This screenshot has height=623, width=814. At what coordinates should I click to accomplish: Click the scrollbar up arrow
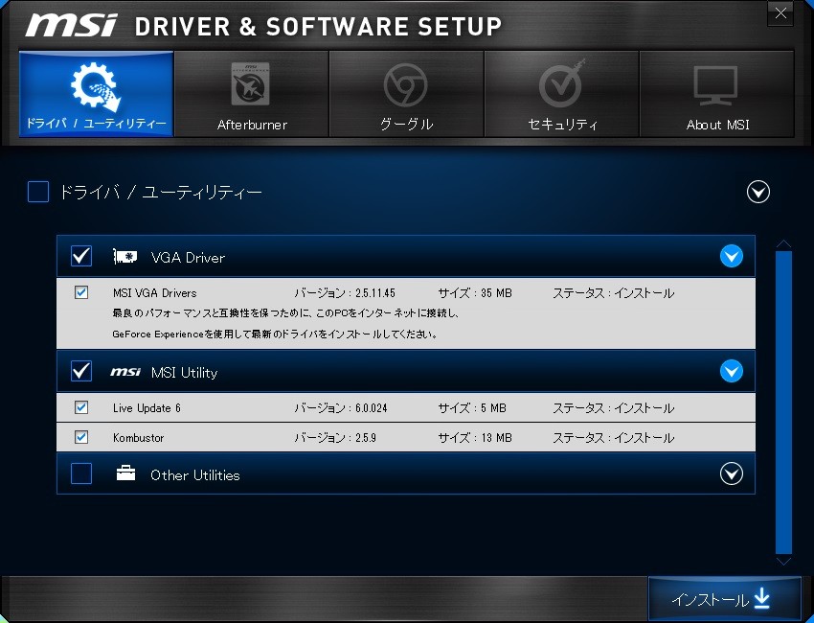pos(783,243)
